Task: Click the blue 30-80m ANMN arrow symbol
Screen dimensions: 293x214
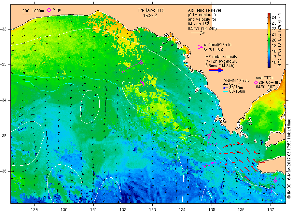Action: point(226,88)
